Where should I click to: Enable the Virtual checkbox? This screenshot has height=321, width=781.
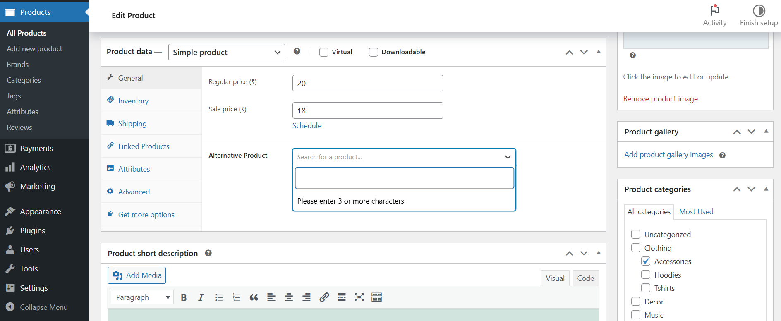(x=324, y=52)
